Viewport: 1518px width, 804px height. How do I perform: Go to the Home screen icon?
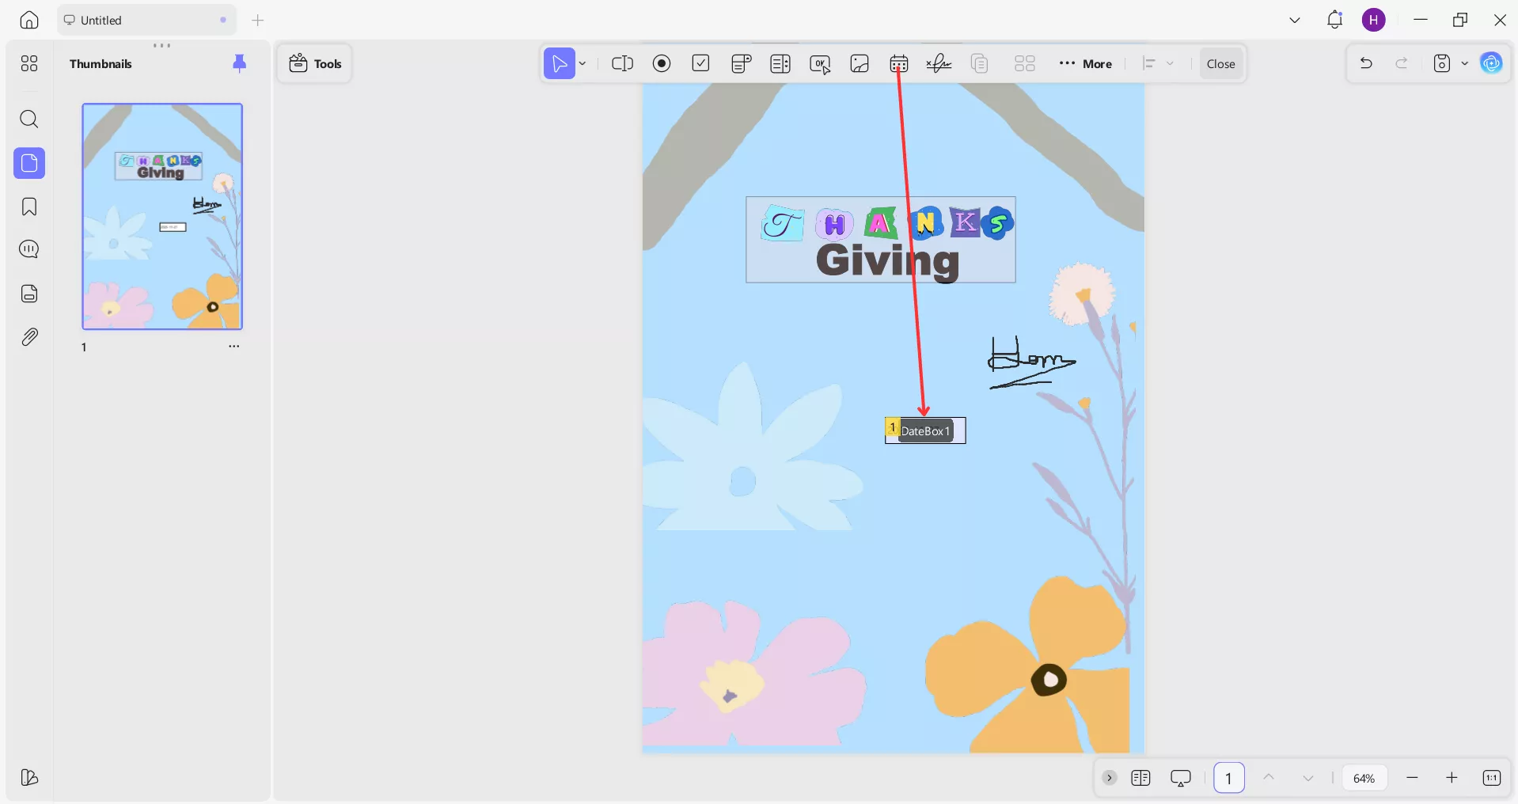[29, 21]
